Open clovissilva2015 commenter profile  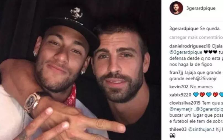(185, 103)
